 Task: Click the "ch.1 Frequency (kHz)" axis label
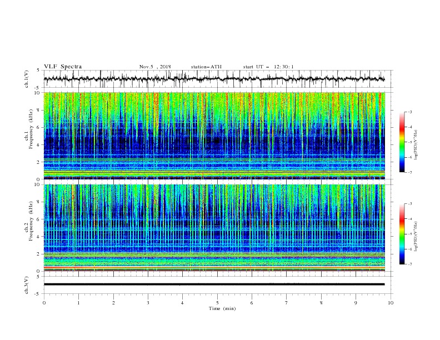click(x=29, y=128)
